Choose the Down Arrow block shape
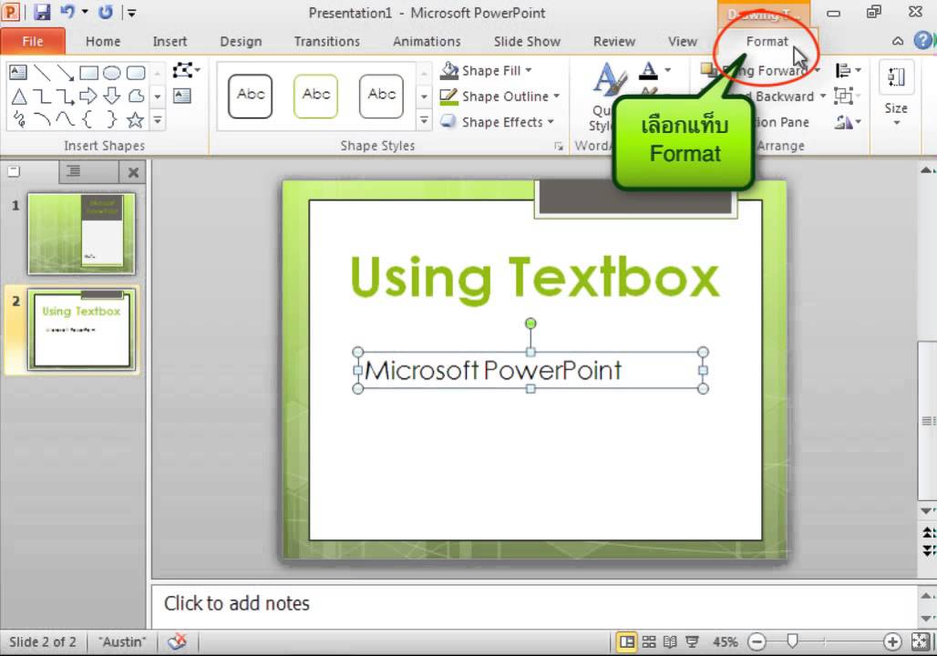 tap(112, 97)
